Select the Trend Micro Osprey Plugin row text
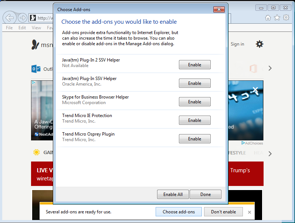 pyautogui.click(x=88, y=134)
